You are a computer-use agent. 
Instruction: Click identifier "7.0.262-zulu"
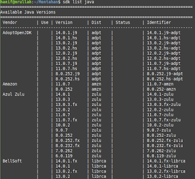coord(161,151)
